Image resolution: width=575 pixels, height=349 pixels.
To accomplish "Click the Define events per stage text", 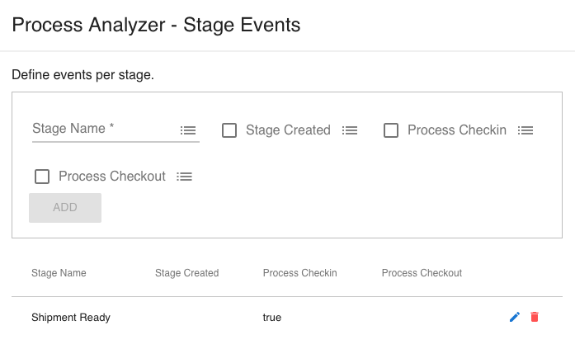I will pyautogui.click(x=82, y=75).
